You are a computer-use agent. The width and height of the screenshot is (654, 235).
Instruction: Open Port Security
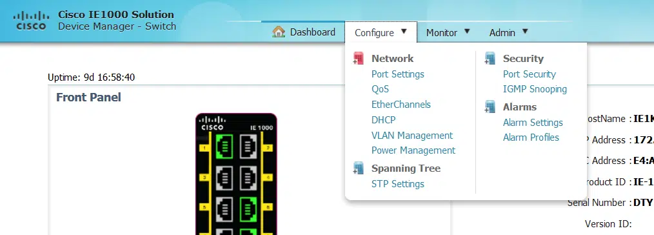[530, 74]
